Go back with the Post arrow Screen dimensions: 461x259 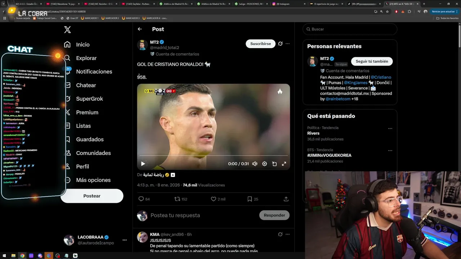(140, 29)
